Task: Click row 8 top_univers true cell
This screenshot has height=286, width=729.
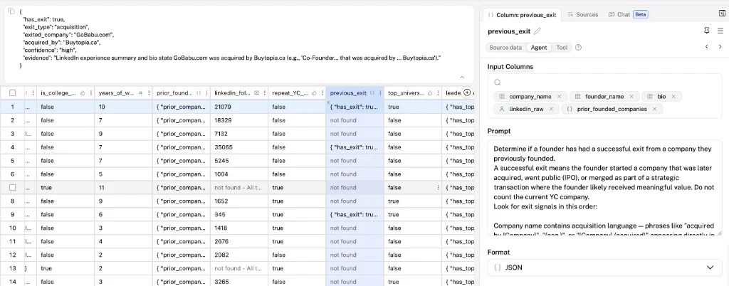Action: 413,201
